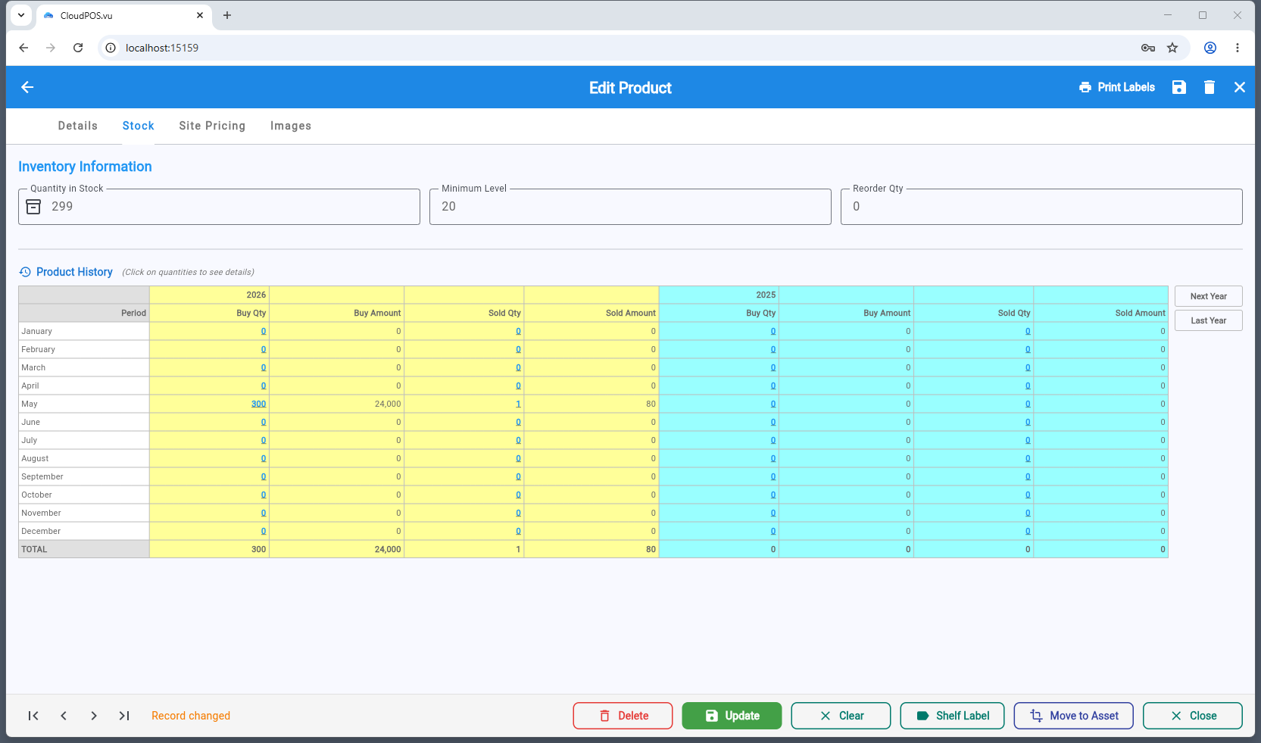Screen dimensions: 1261x743
Task: Click Move to Asset button
Action: click(1074, 716)
